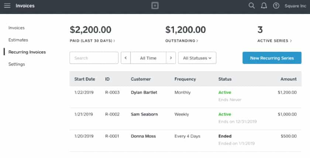Click the Search input field
The image size is (310, 158).
pos(94,58)
